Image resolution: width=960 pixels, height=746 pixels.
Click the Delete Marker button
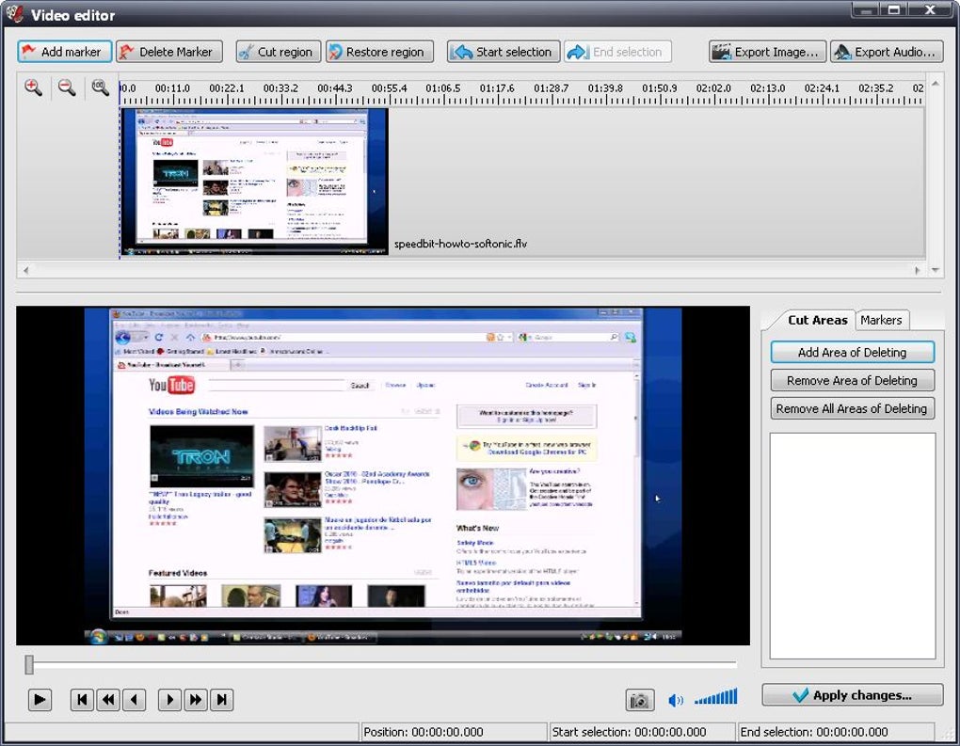[169, 52]
